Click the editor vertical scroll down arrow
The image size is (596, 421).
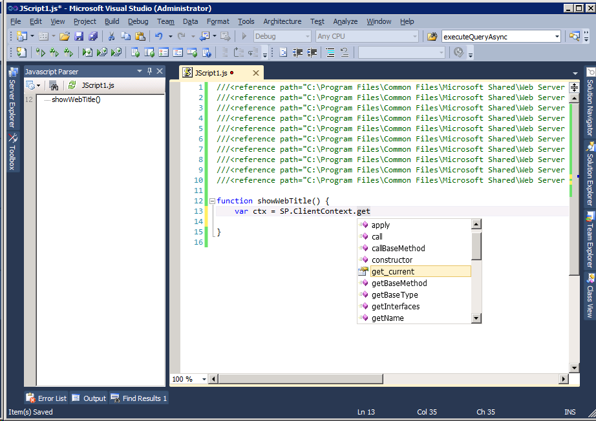(574, 367)
